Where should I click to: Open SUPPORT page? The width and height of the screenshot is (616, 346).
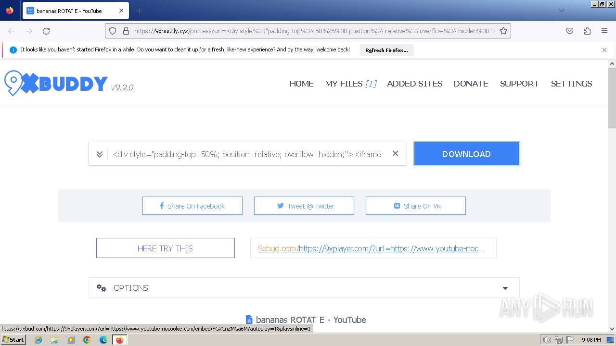click(519, 84)
